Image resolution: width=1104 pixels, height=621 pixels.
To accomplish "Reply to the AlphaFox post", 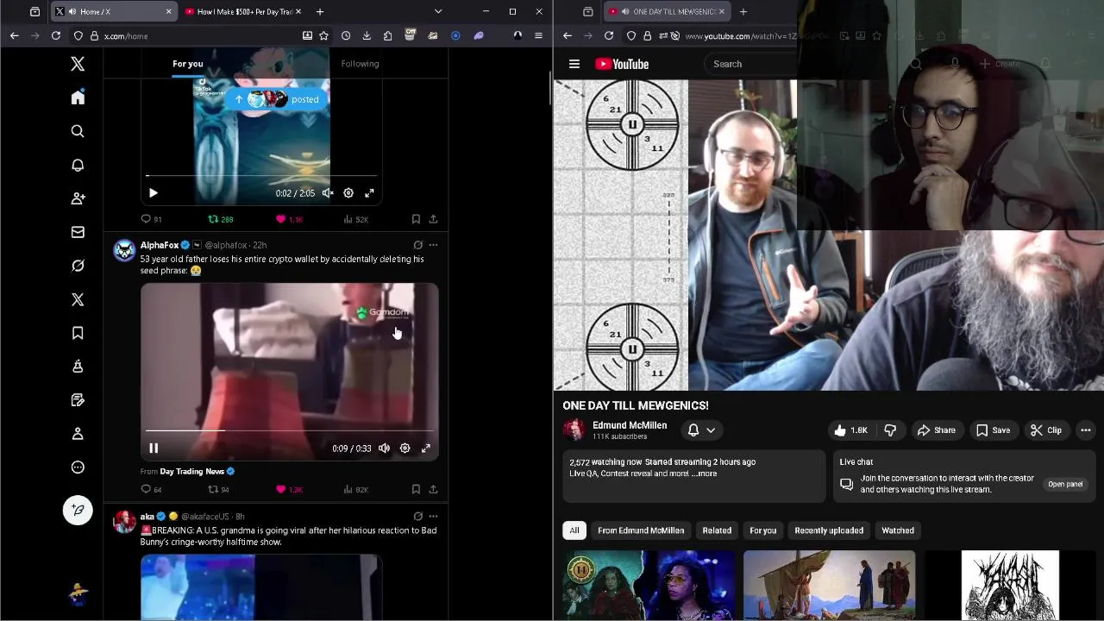I will coord(146,489).
